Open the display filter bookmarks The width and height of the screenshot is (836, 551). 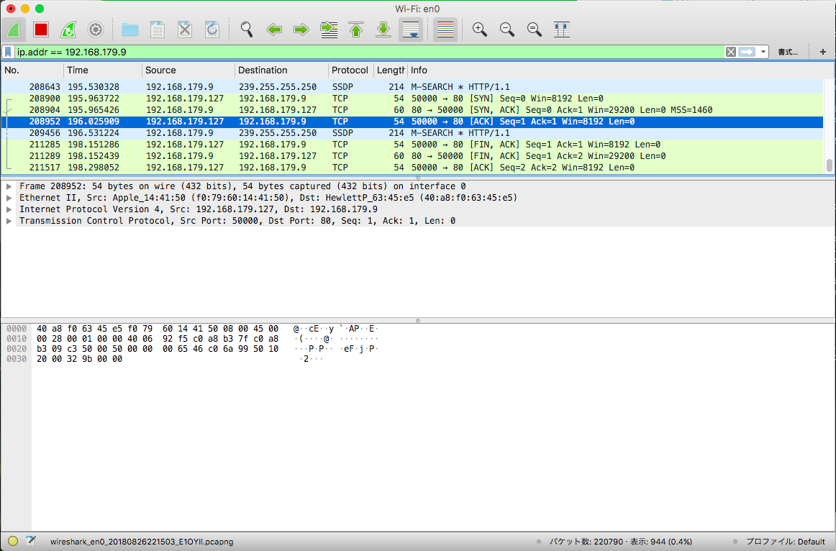[x=8, y=52]
